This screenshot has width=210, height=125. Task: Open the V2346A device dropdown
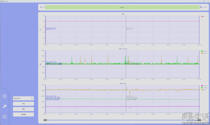(24, 98)
